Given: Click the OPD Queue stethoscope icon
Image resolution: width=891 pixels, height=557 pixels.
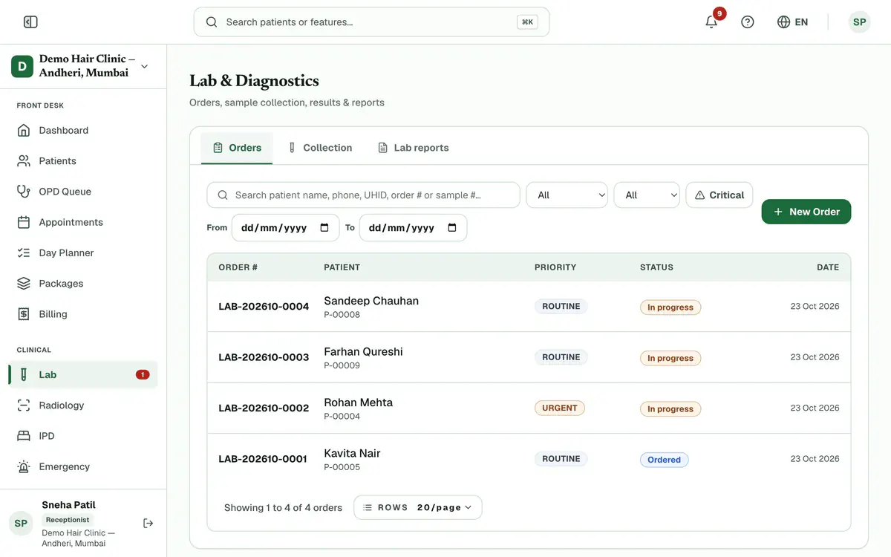Looking at the screenshot, I should [24, 192].
